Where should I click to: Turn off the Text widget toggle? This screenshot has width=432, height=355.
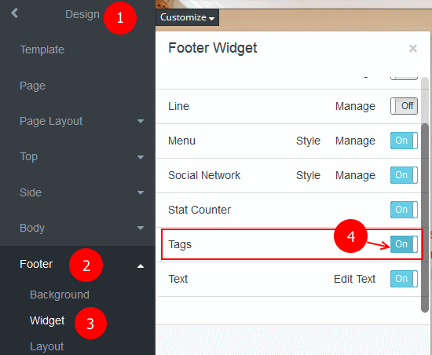[404, 279]
